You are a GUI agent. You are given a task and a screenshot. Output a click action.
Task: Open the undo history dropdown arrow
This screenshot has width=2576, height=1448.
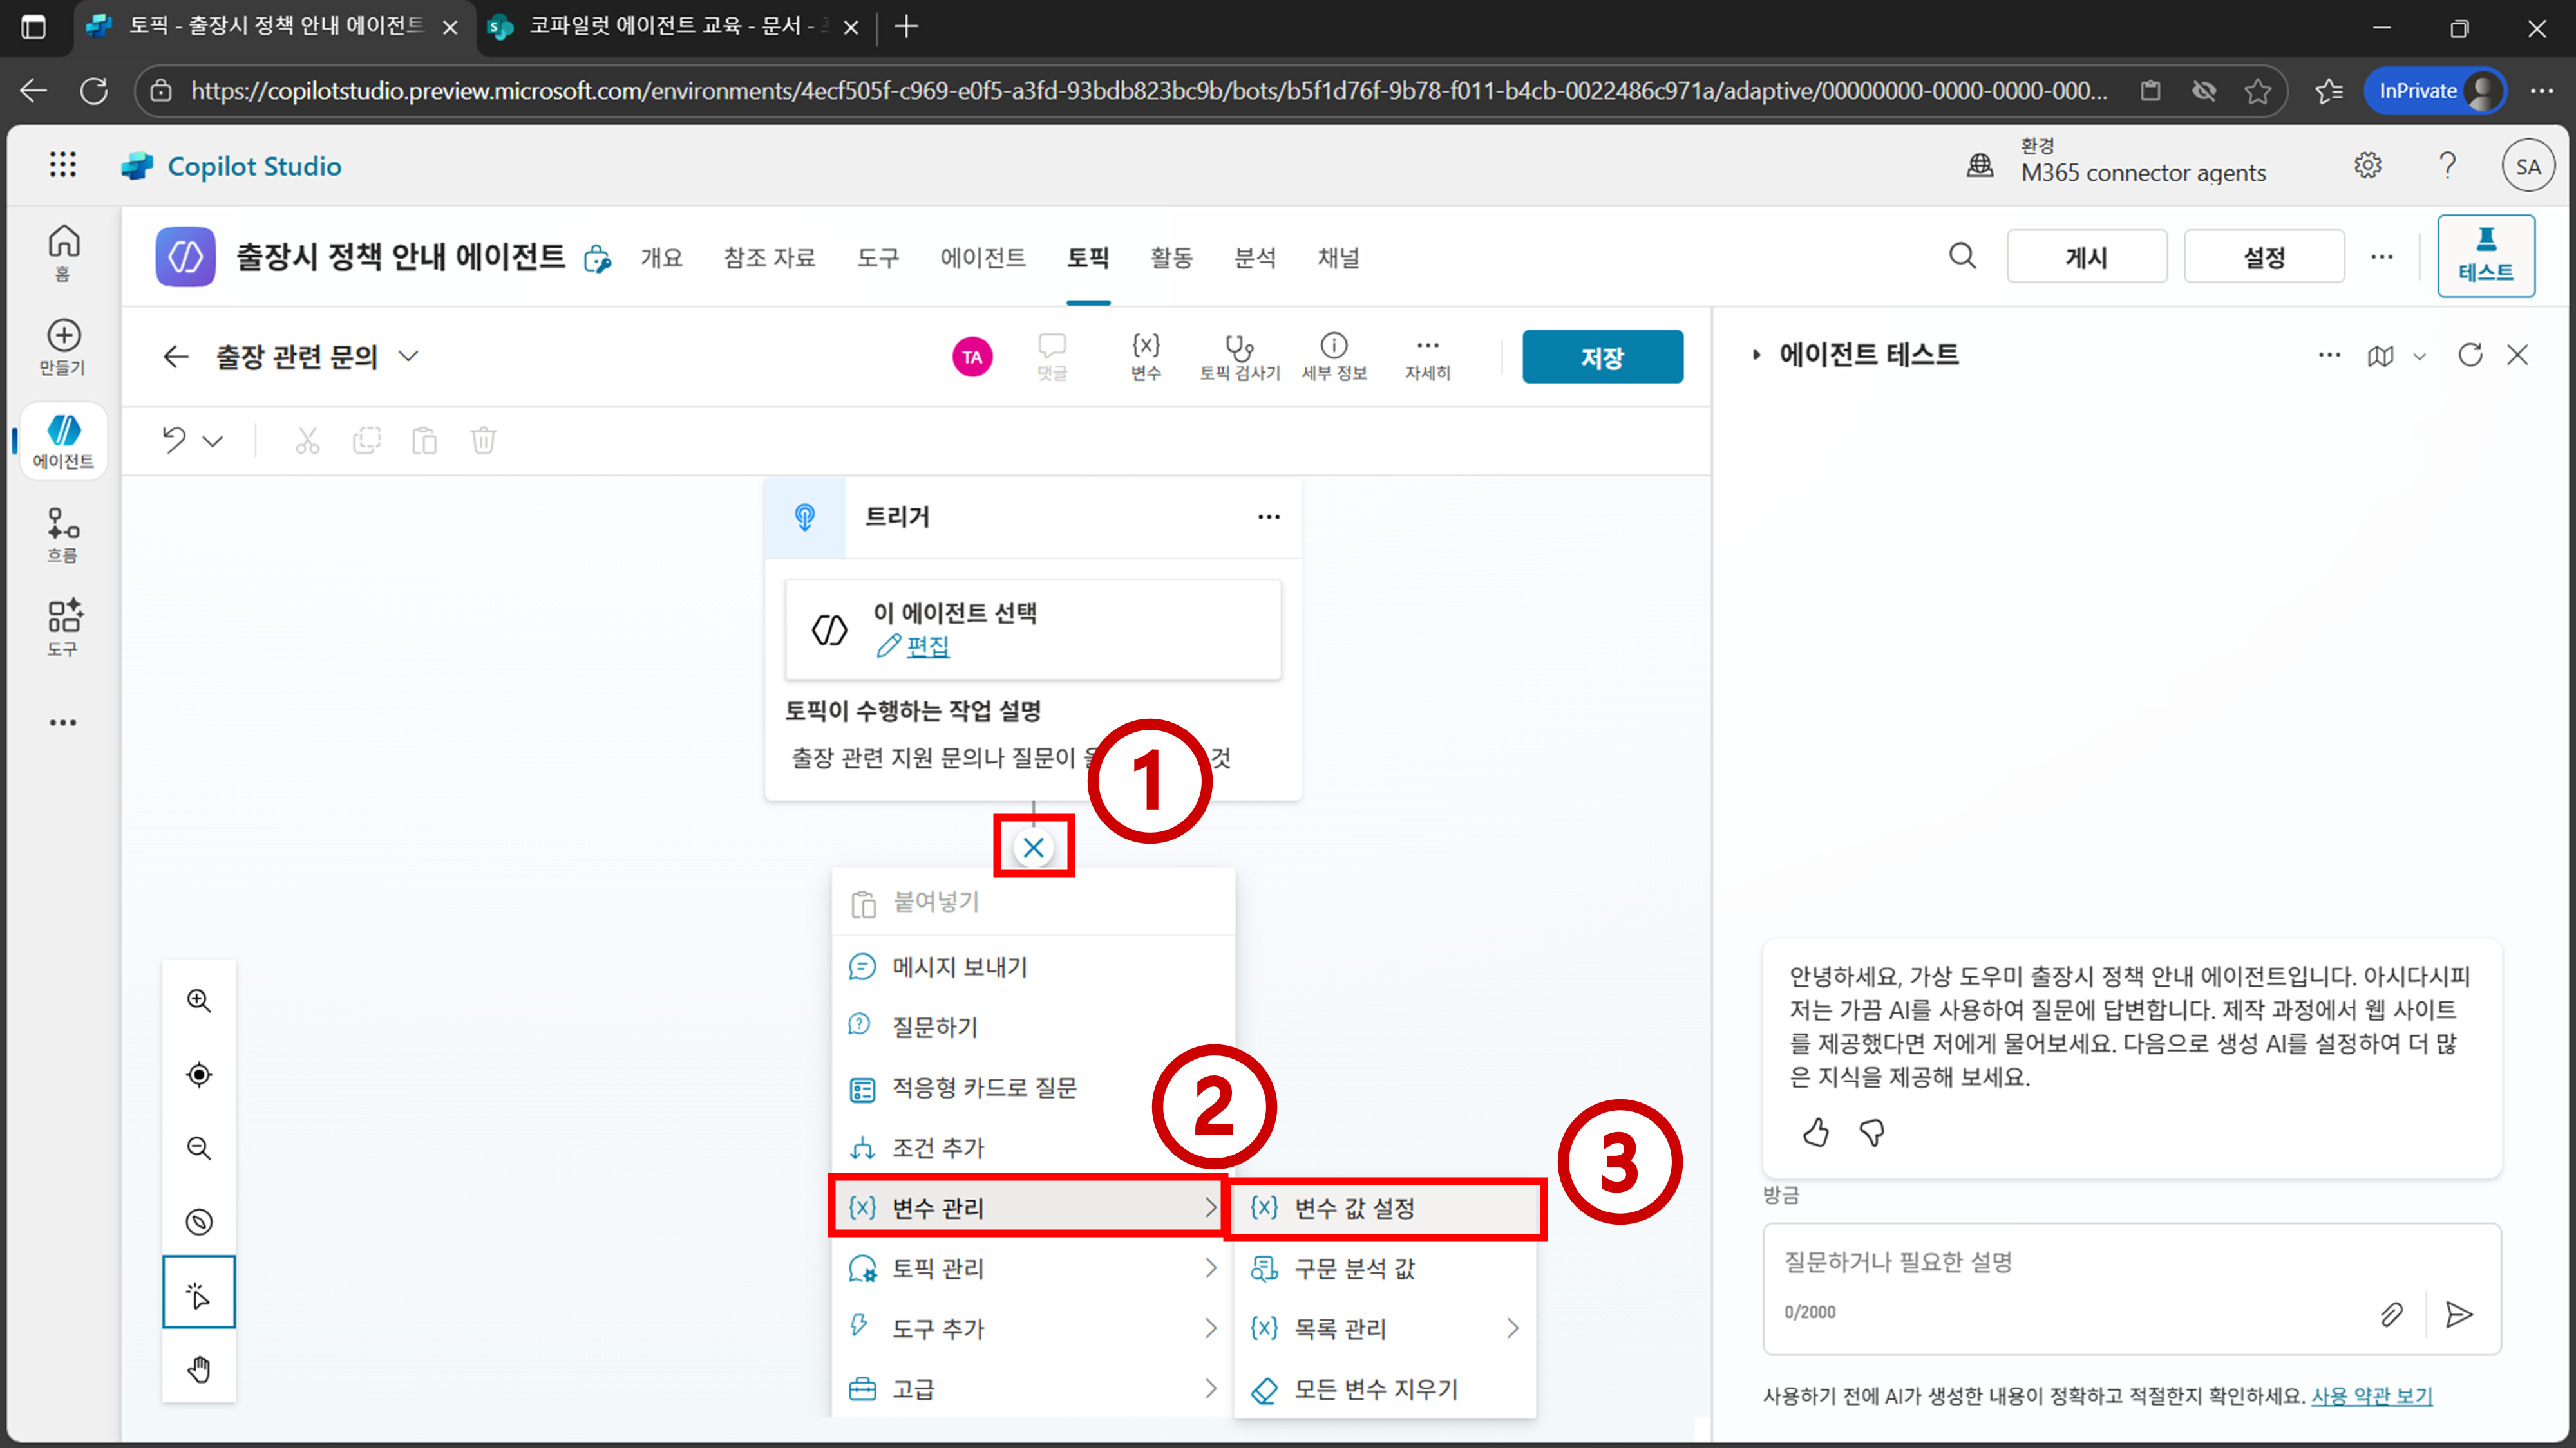pos(213,441)
